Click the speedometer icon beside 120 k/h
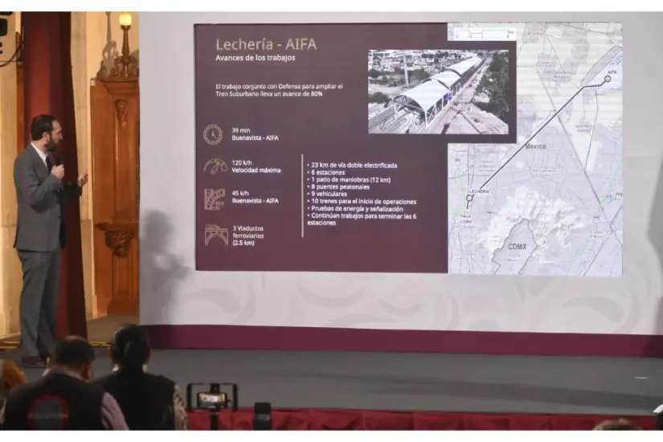 pyautogui.click(x=215, y=166)
